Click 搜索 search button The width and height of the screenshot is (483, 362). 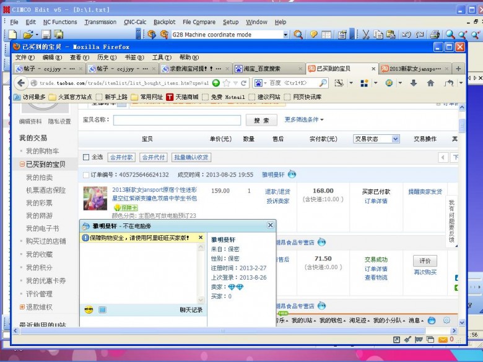coord(261,120)
